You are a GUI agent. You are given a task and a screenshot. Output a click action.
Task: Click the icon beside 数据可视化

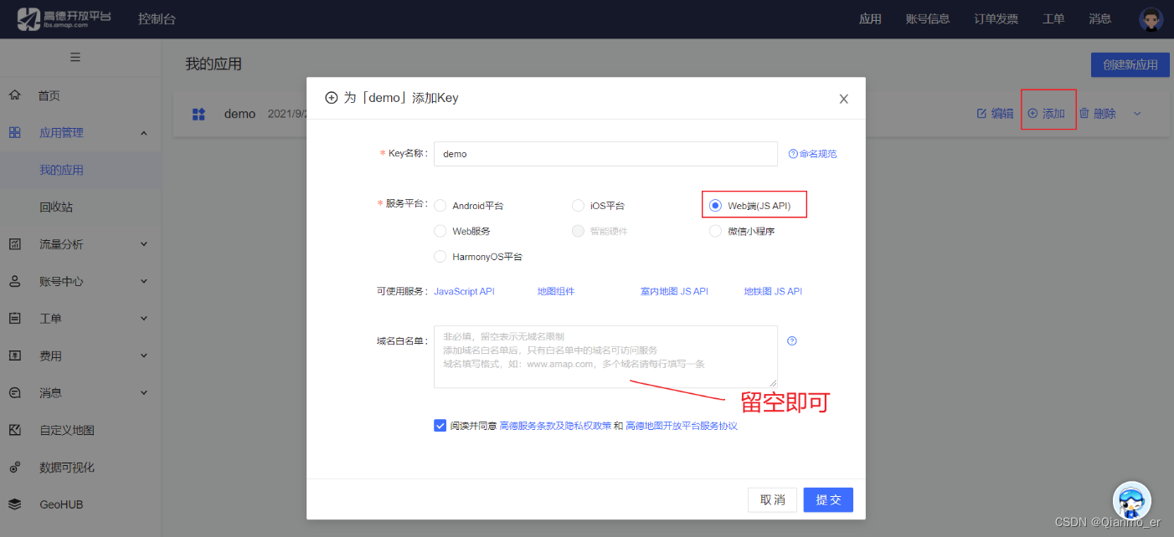click(14, 467)
